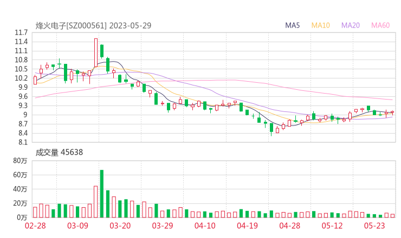Click the 04-10 date axis label
The image size is (401, 238).
[205, 226]
